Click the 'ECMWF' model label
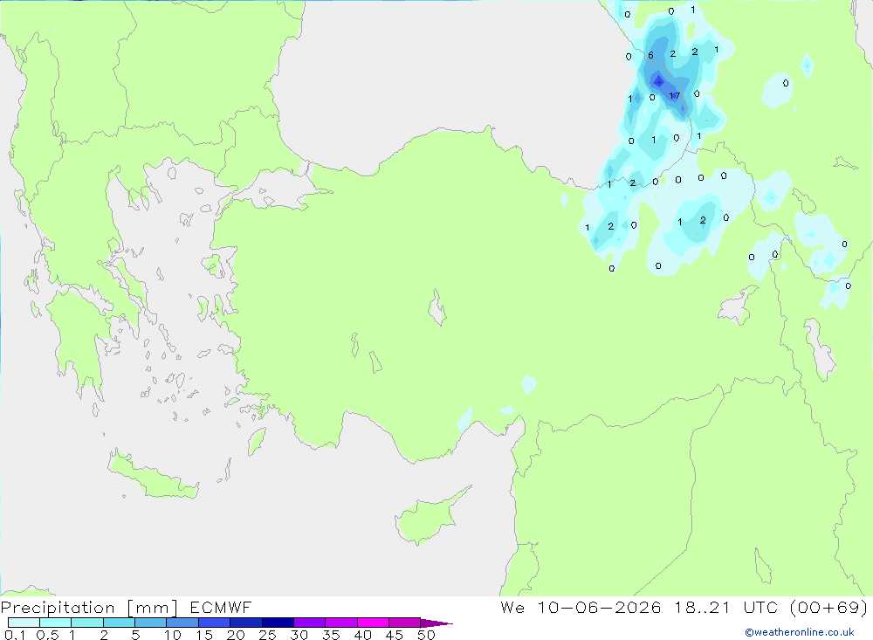The image size is (873, 640). point(221,608)
